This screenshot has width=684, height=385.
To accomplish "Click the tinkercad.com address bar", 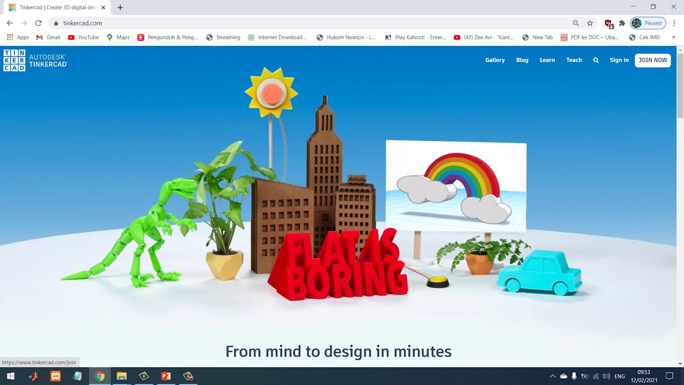I will [x=310, y=23].
